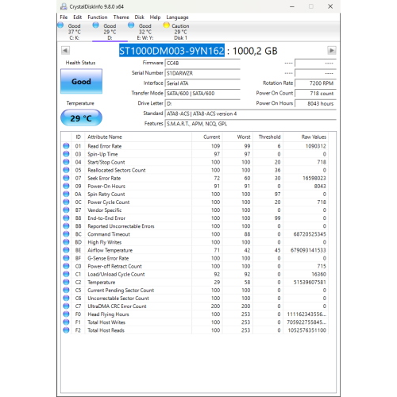Viewport: 397px width, 397px height.
Task: Open the Help menu
Action: point(155,17)
